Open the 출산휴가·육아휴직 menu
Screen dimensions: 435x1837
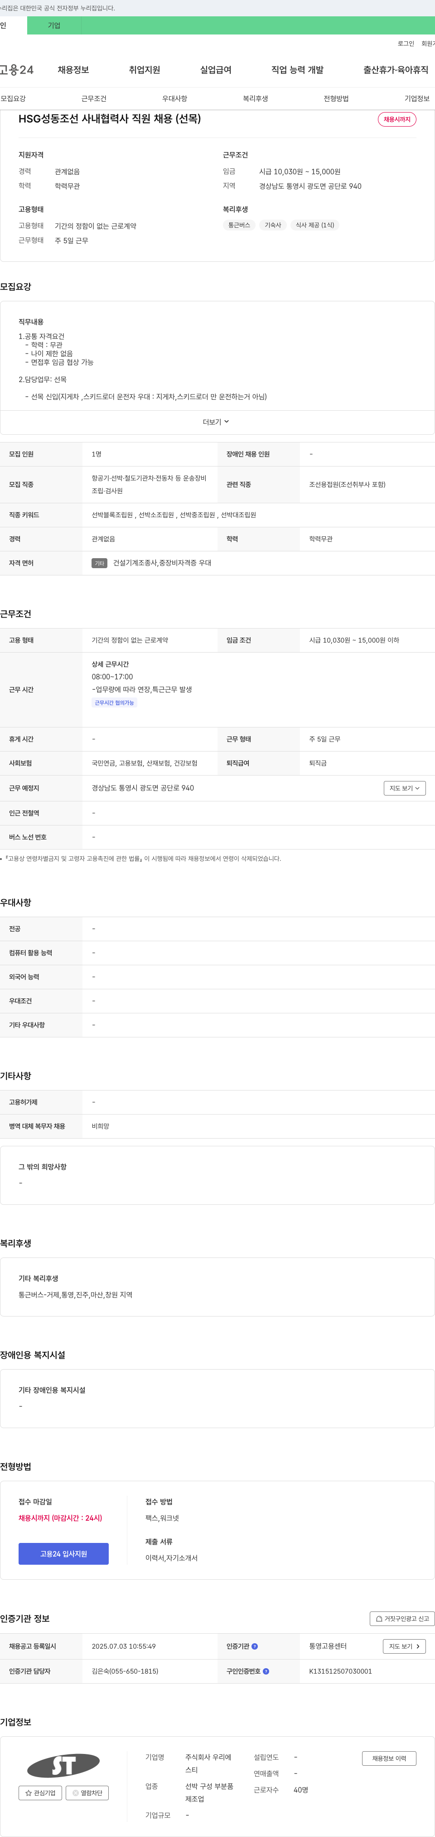[396, 70]
